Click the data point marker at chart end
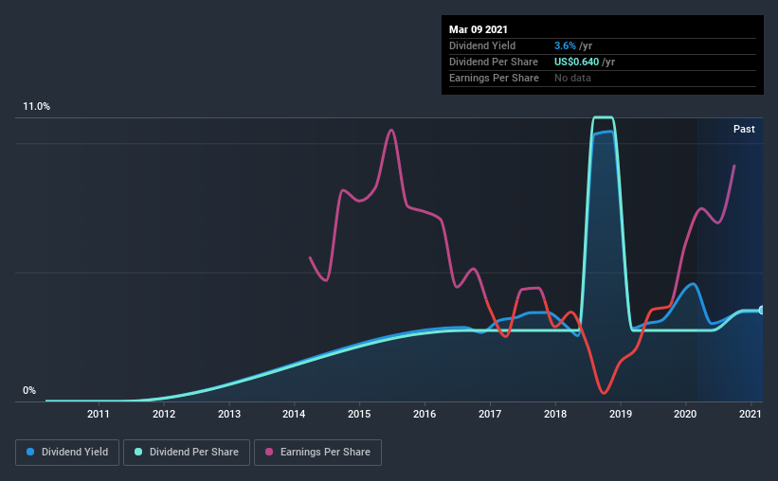This screenshot has height=481, width=778. pos(761,311)
